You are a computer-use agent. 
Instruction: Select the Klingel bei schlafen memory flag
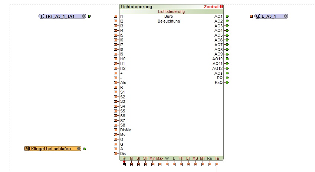(x=53, y=149)
